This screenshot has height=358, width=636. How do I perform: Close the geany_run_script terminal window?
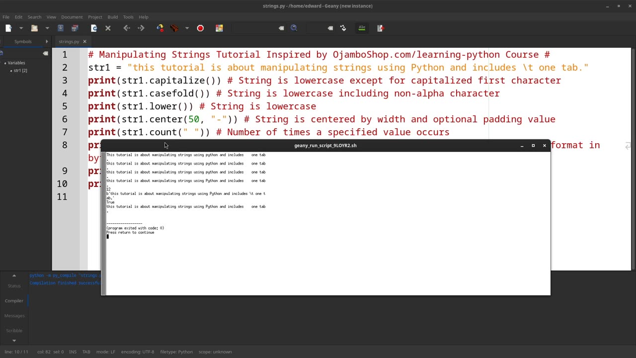point(545,146)
